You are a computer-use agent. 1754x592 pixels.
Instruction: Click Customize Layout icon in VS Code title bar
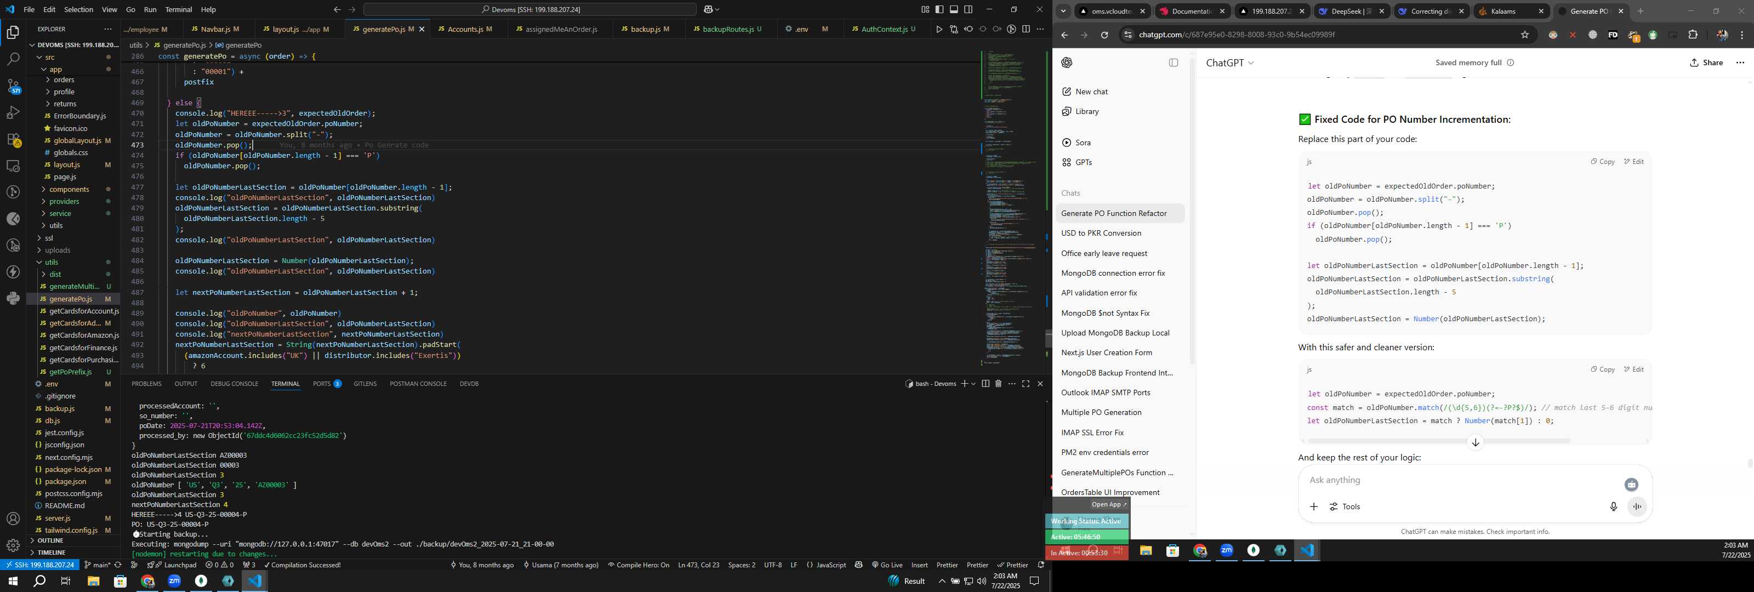click(x=925, y=9)
